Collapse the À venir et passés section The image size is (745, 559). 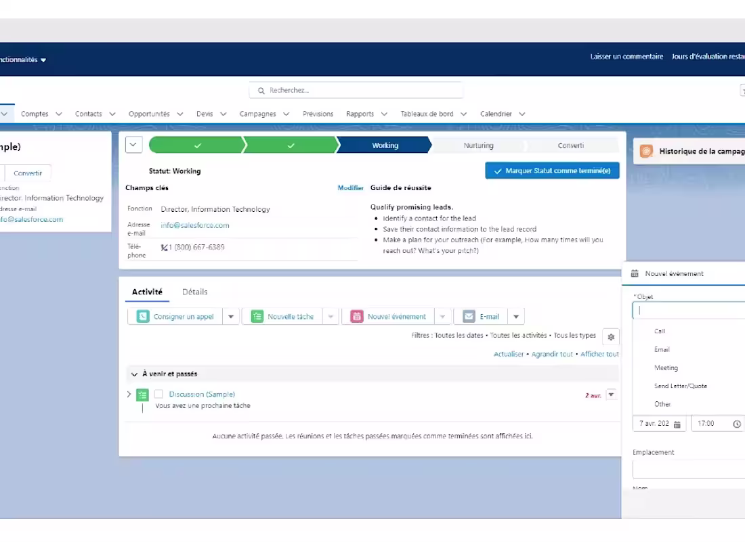point(133,374)
